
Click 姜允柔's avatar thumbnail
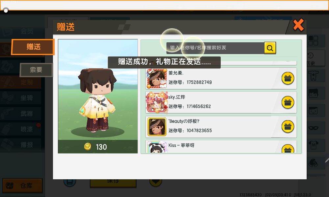point(157,78)
